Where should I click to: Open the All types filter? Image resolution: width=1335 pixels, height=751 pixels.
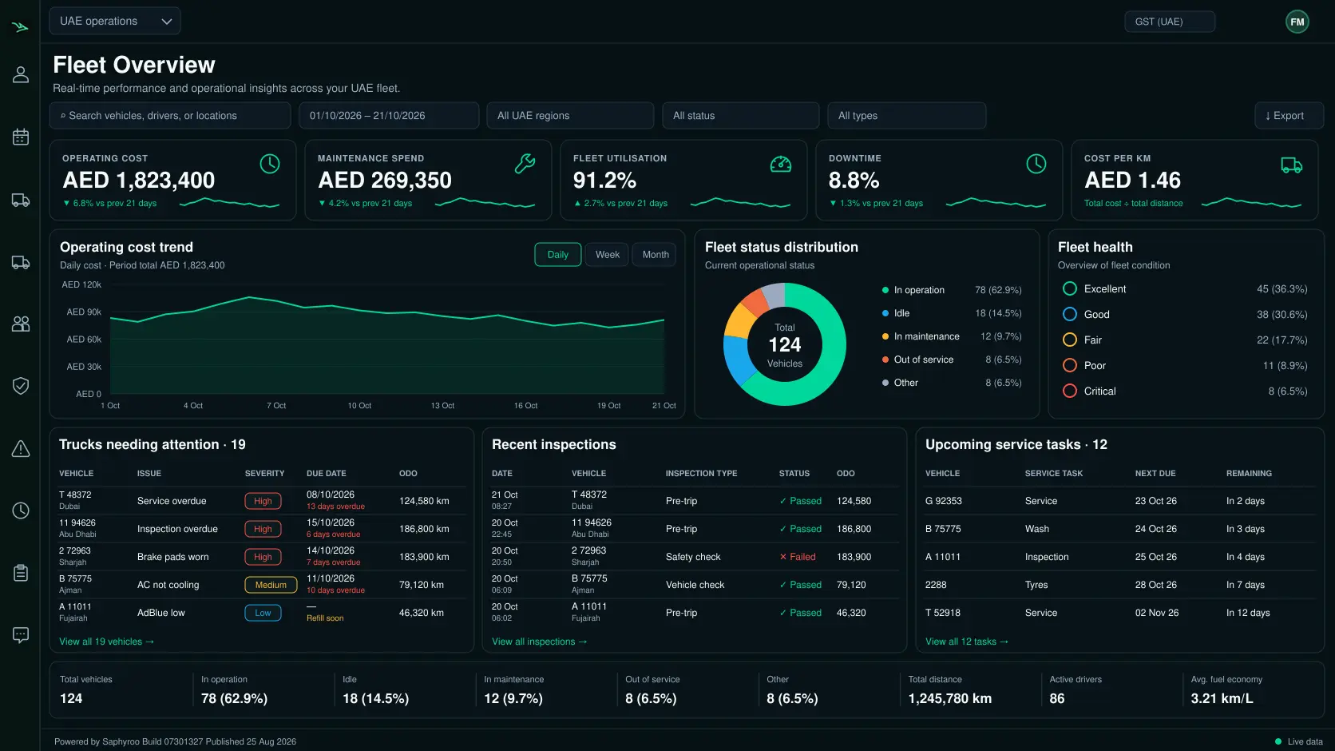click(x=906, y=115)
